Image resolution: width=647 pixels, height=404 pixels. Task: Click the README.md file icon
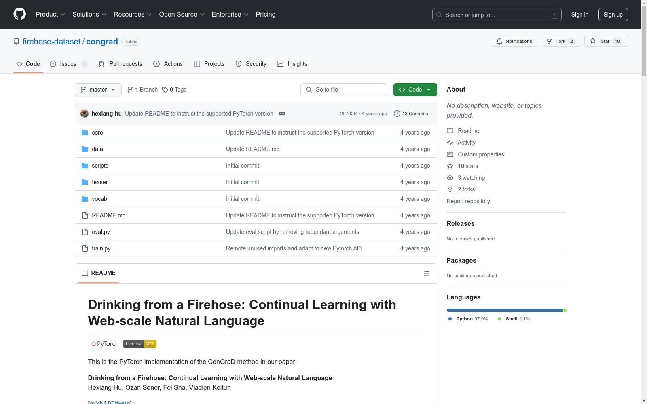[x=85, y=215]
